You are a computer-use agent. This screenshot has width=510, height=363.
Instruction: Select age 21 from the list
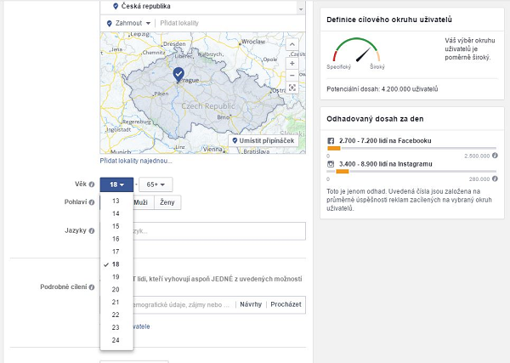pos(116,302)
